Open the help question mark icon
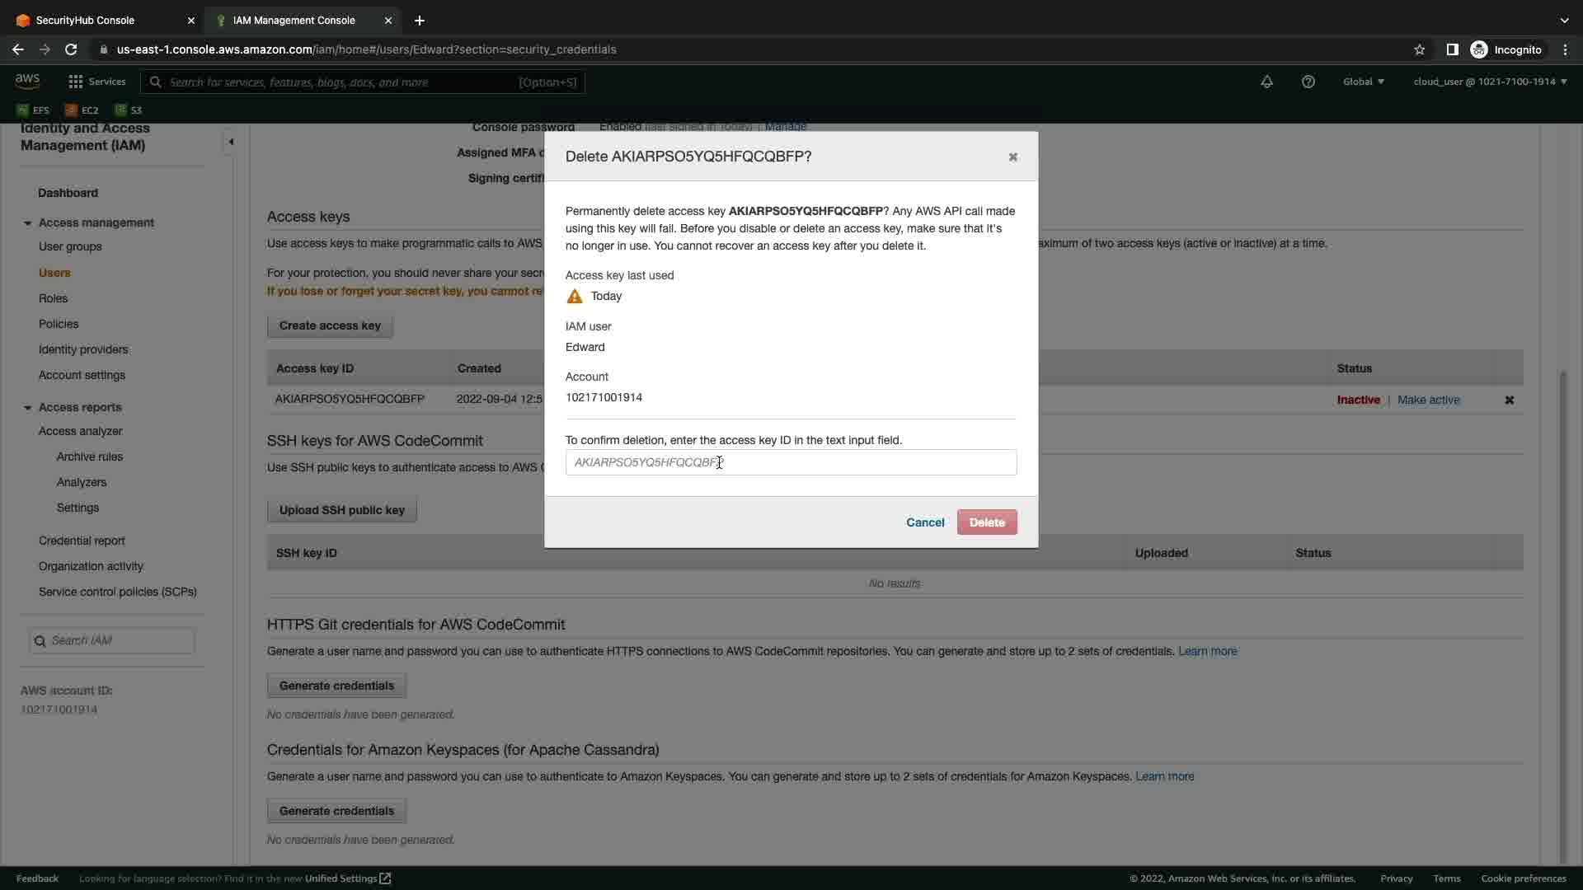This screenshot has width=1583, height=890. (1308, 82)
